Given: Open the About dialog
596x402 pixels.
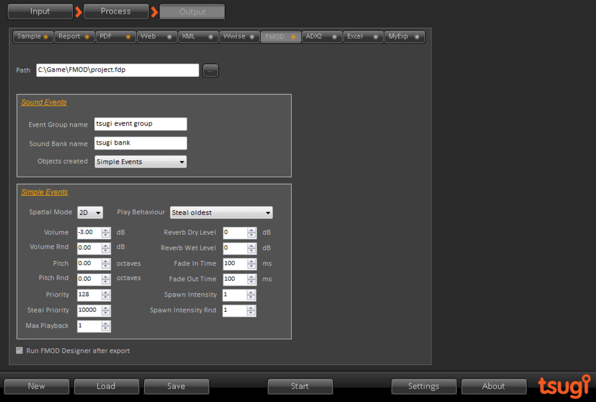Looking at the screenshot, I should tap(494, 386).
